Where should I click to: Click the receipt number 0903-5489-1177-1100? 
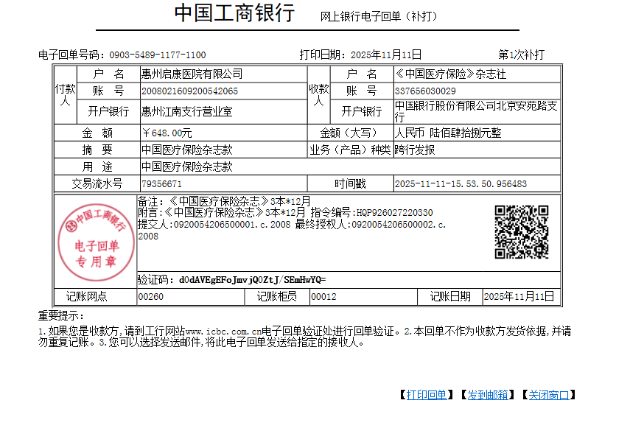tap(158, 55)
